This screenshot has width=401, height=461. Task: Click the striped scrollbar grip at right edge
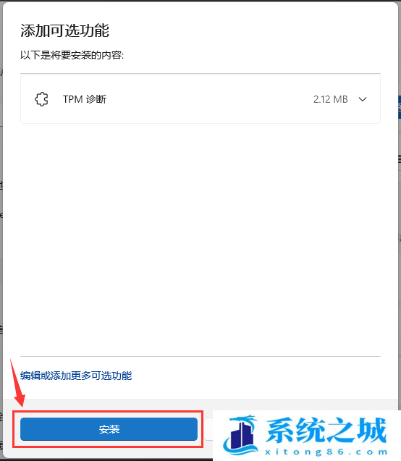400,159
